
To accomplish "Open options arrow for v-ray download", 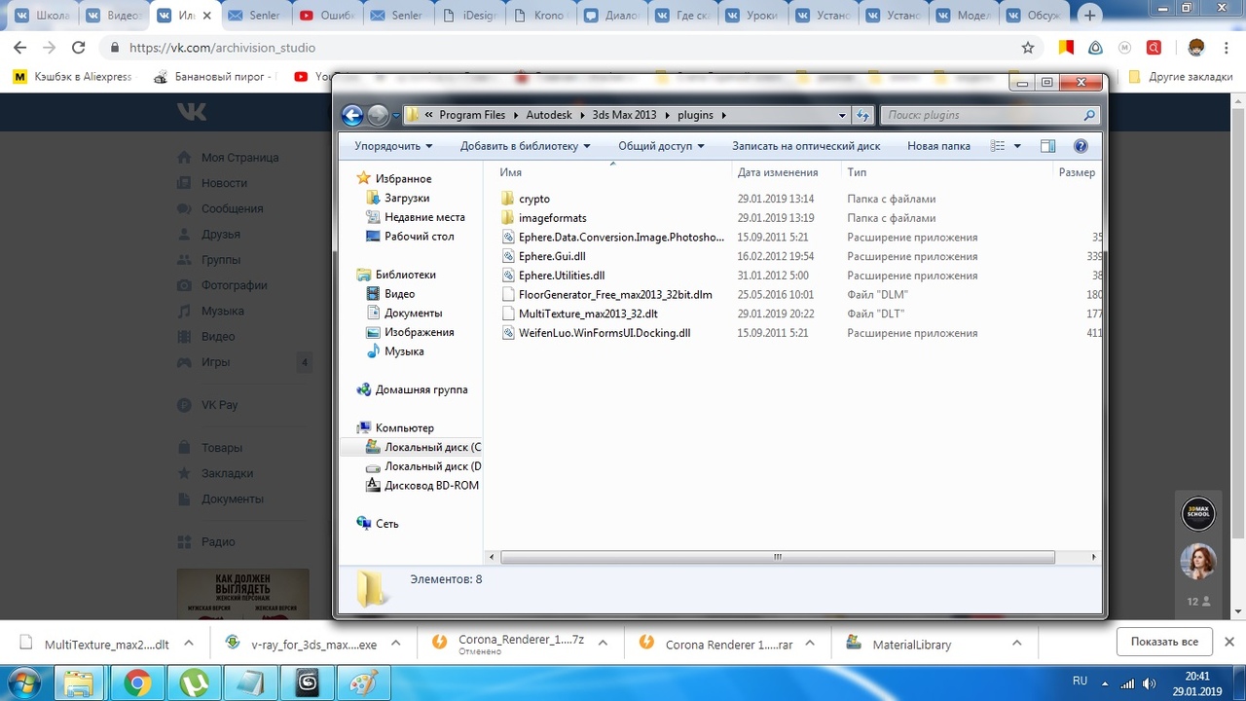I will (x=396, y=644).
